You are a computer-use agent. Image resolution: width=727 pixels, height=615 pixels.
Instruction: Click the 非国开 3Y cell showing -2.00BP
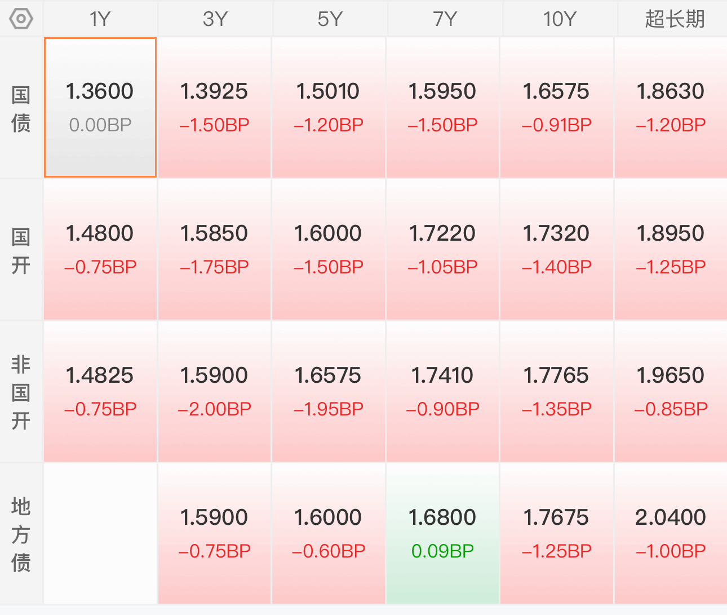[x=215, y=392]
